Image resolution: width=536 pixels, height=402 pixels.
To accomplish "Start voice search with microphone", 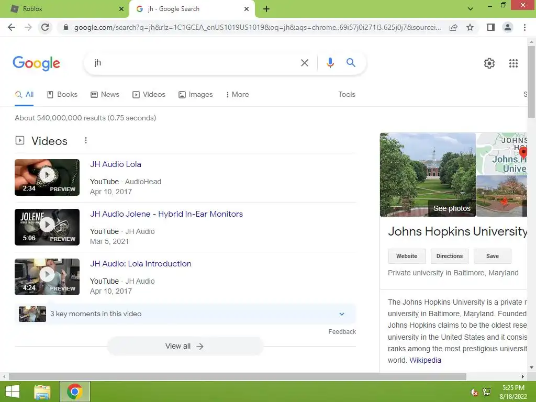I will click(x=330, y=63).
